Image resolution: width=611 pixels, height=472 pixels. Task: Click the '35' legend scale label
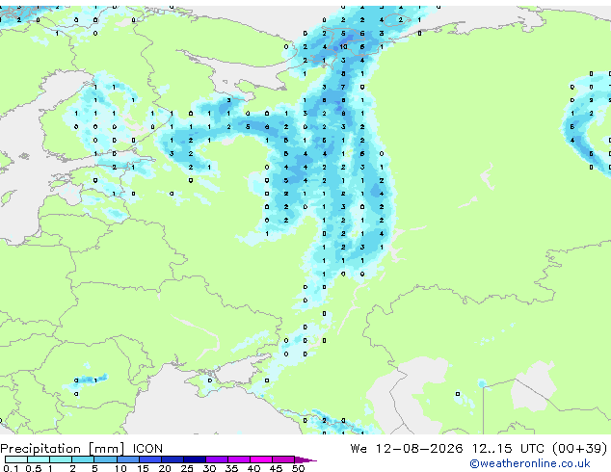tap(231, 468)
